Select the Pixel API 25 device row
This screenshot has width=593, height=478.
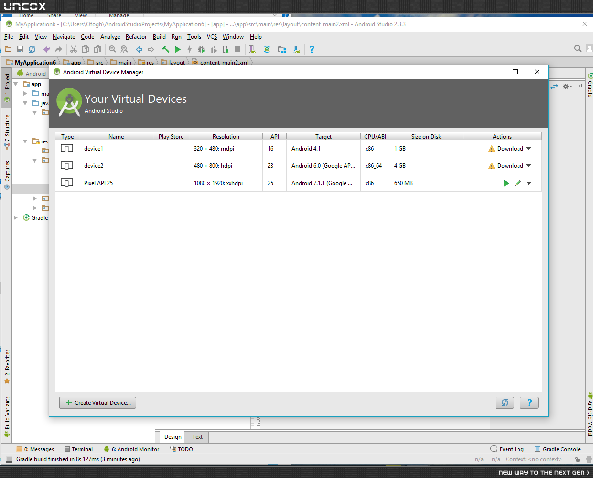[298, 183]
